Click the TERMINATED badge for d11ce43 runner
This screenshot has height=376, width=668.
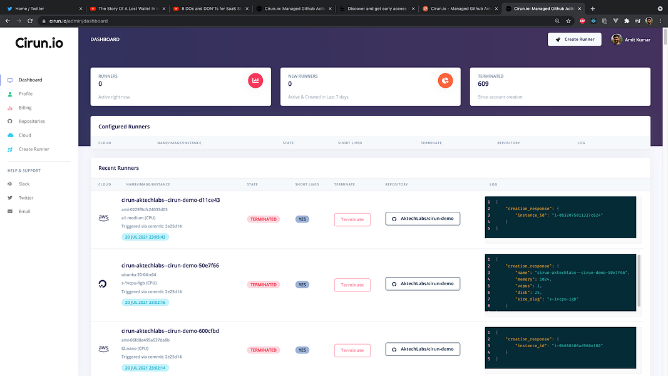coord(264,219)
